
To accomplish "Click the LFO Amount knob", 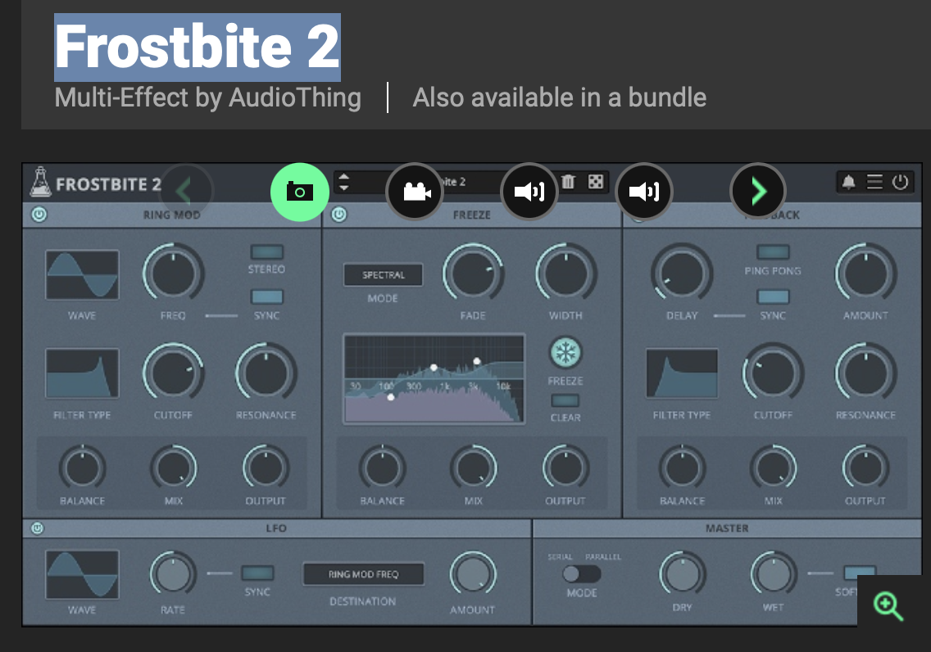I will [x=473, y=574].
